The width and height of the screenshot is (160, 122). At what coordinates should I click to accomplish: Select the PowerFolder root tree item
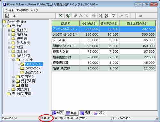tap(17, 22)
